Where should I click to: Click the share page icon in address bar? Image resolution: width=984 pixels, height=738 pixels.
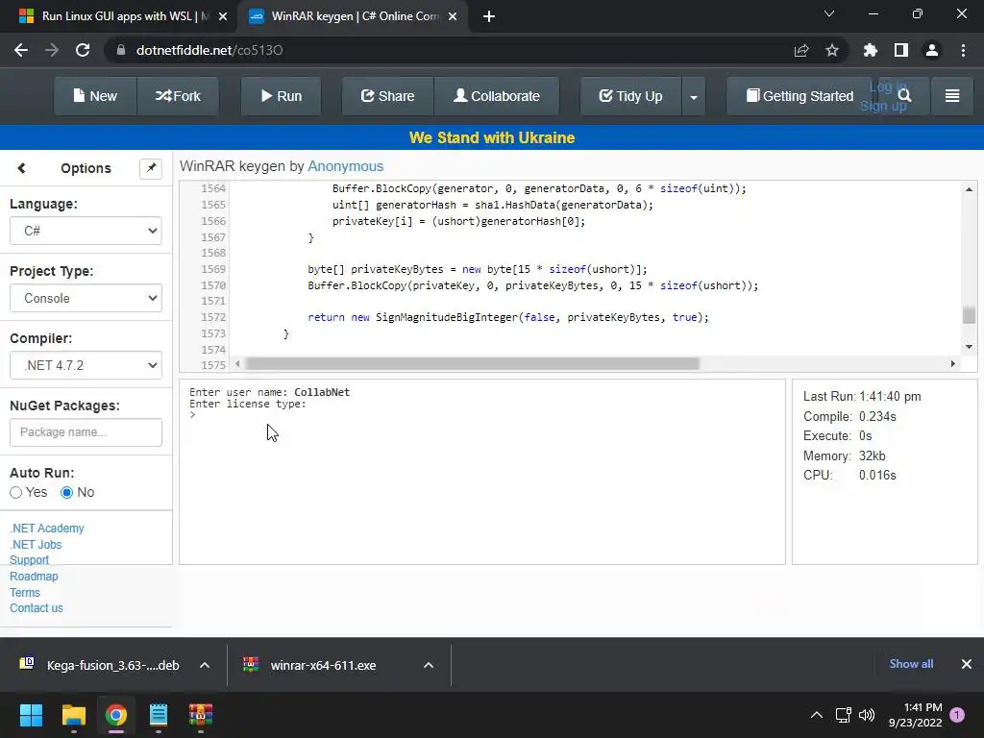801,50
